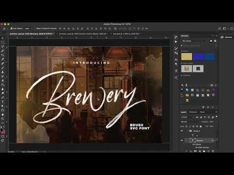The image size is (234, 175).
Task: Filter layers by type layers icon
Action: click(x=205, y=117)
